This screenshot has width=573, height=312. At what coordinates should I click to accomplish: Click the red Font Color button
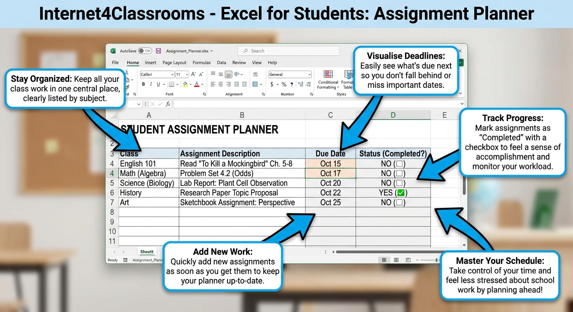(x=197, y=84)
